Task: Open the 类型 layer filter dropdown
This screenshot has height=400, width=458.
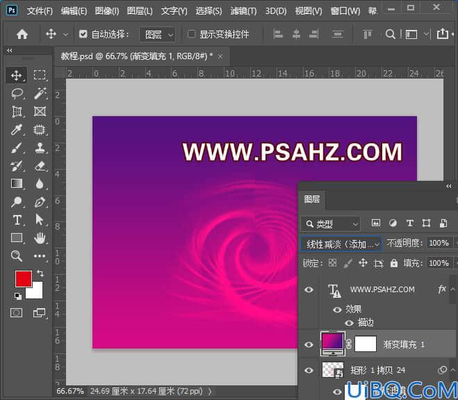Action: pyautogui.click(x=331, y=224)
